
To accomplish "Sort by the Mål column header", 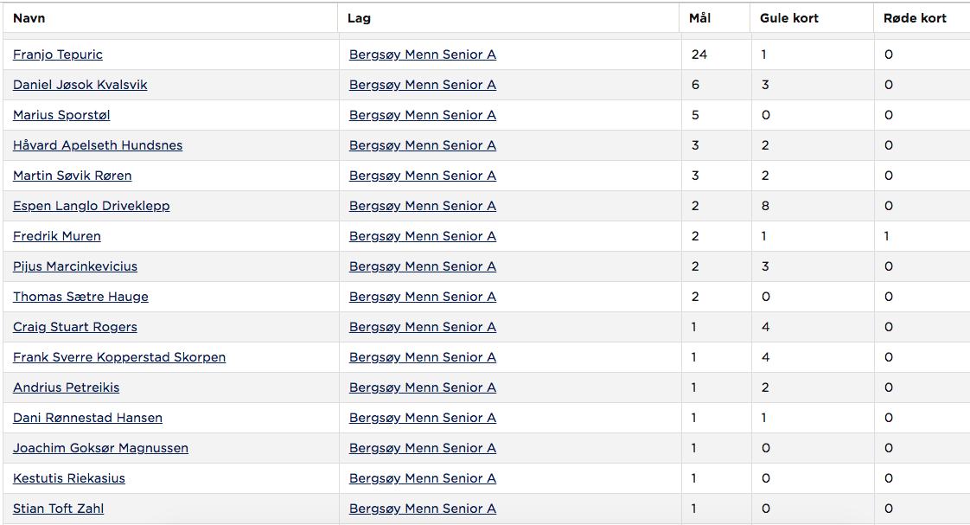I will [699, 18].
